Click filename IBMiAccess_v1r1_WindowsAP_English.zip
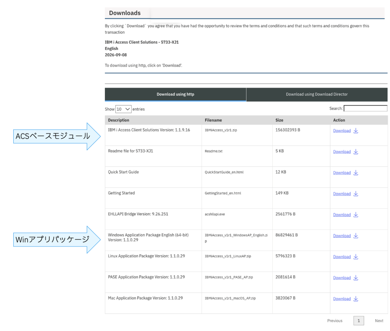Screen dimensions: 390x331 click(x=236, y=238)
